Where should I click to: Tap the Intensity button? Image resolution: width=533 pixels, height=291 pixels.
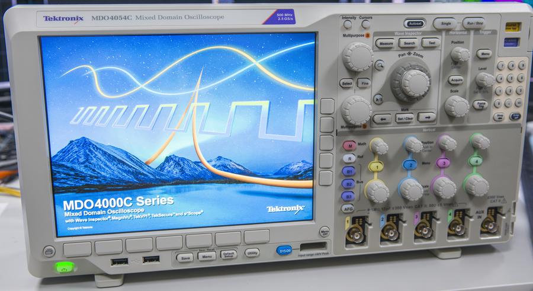click(348, 24)
